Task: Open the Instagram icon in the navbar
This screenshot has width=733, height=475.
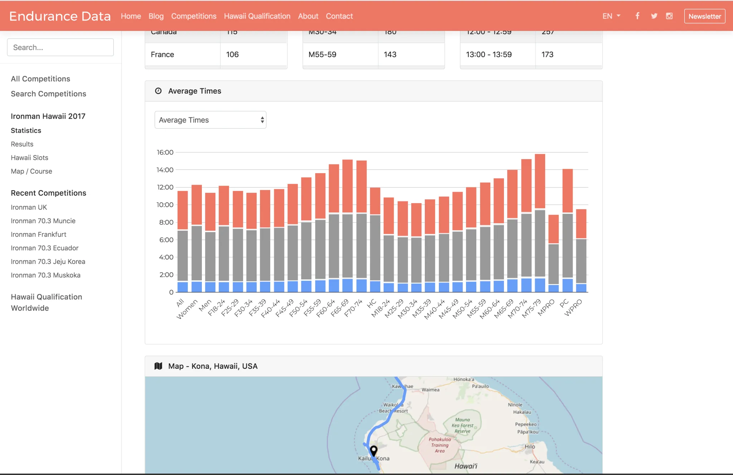Action: coord(670,16)
